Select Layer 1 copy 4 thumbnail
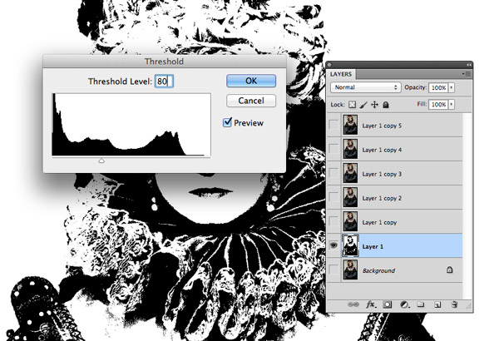Viewport: 499px width, 341px height. pos(350,149)
